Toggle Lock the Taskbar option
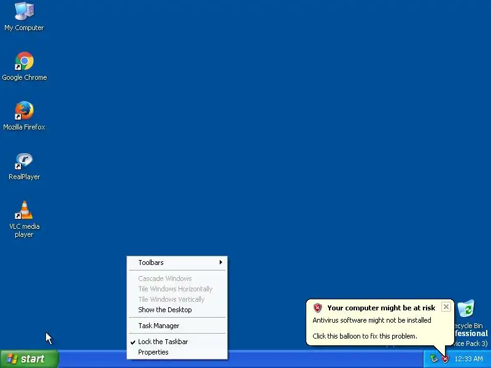This screenshot has width=491, height=368. [177, 342]
